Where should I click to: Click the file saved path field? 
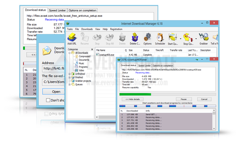pos(54,82)
